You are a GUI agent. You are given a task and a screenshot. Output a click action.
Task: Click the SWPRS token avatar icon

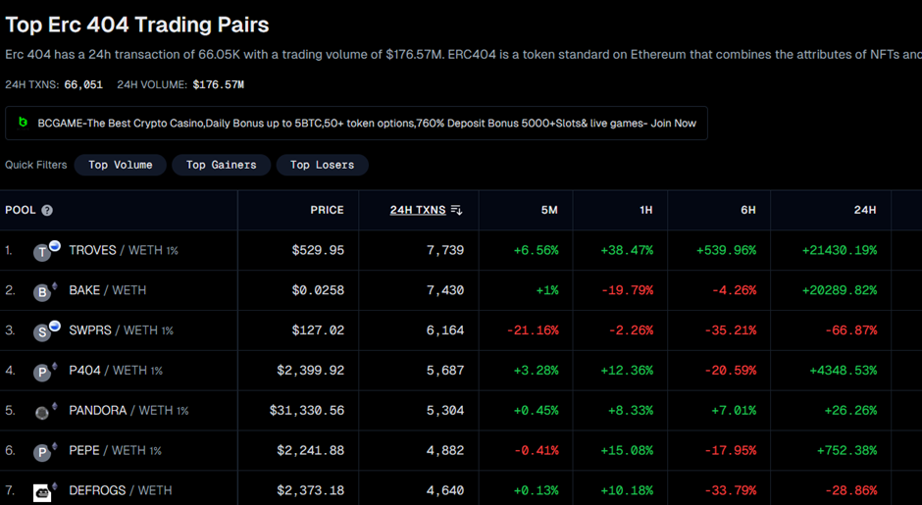pyautogui.click(x=42, y=332)
